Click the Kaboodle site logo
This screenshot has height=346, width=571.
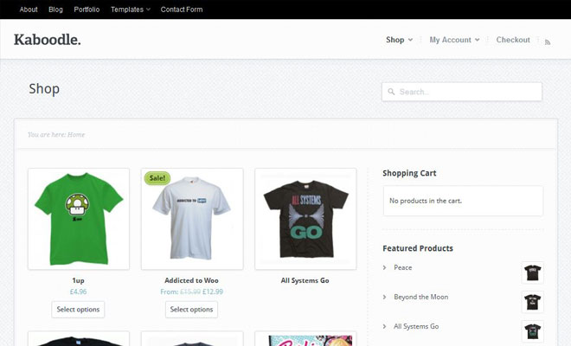[x=48, y=39]
